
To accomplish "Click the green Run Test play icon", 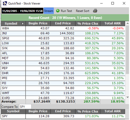I will pos(58,11).
